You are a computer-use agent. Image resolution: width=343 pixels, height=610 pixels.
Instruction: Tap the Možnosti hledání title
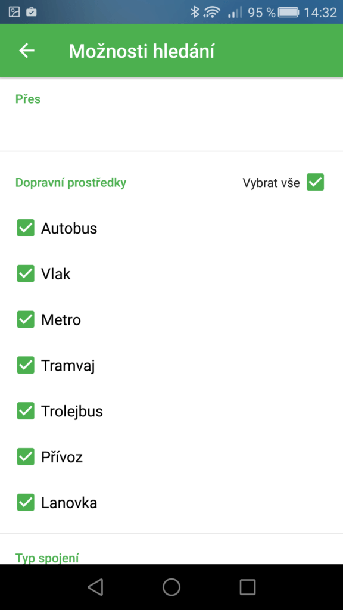click(x=142, y=51)
